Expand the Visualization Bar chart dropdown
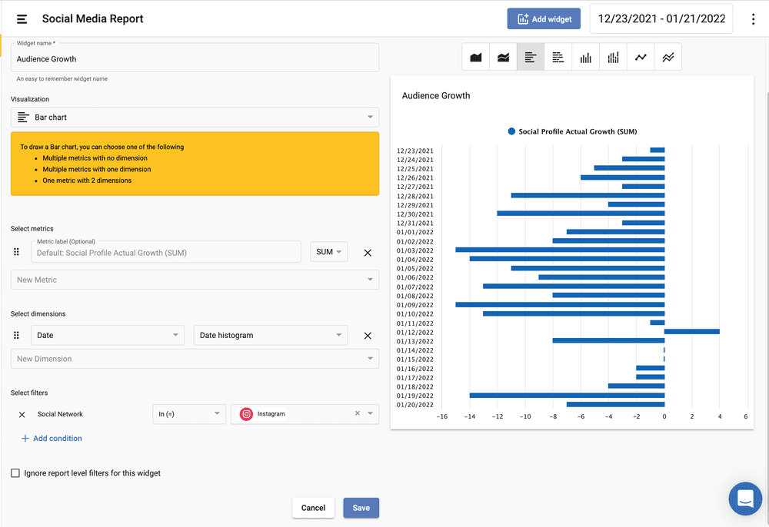The width and height of the screenshot is (769, 527). 195,118
